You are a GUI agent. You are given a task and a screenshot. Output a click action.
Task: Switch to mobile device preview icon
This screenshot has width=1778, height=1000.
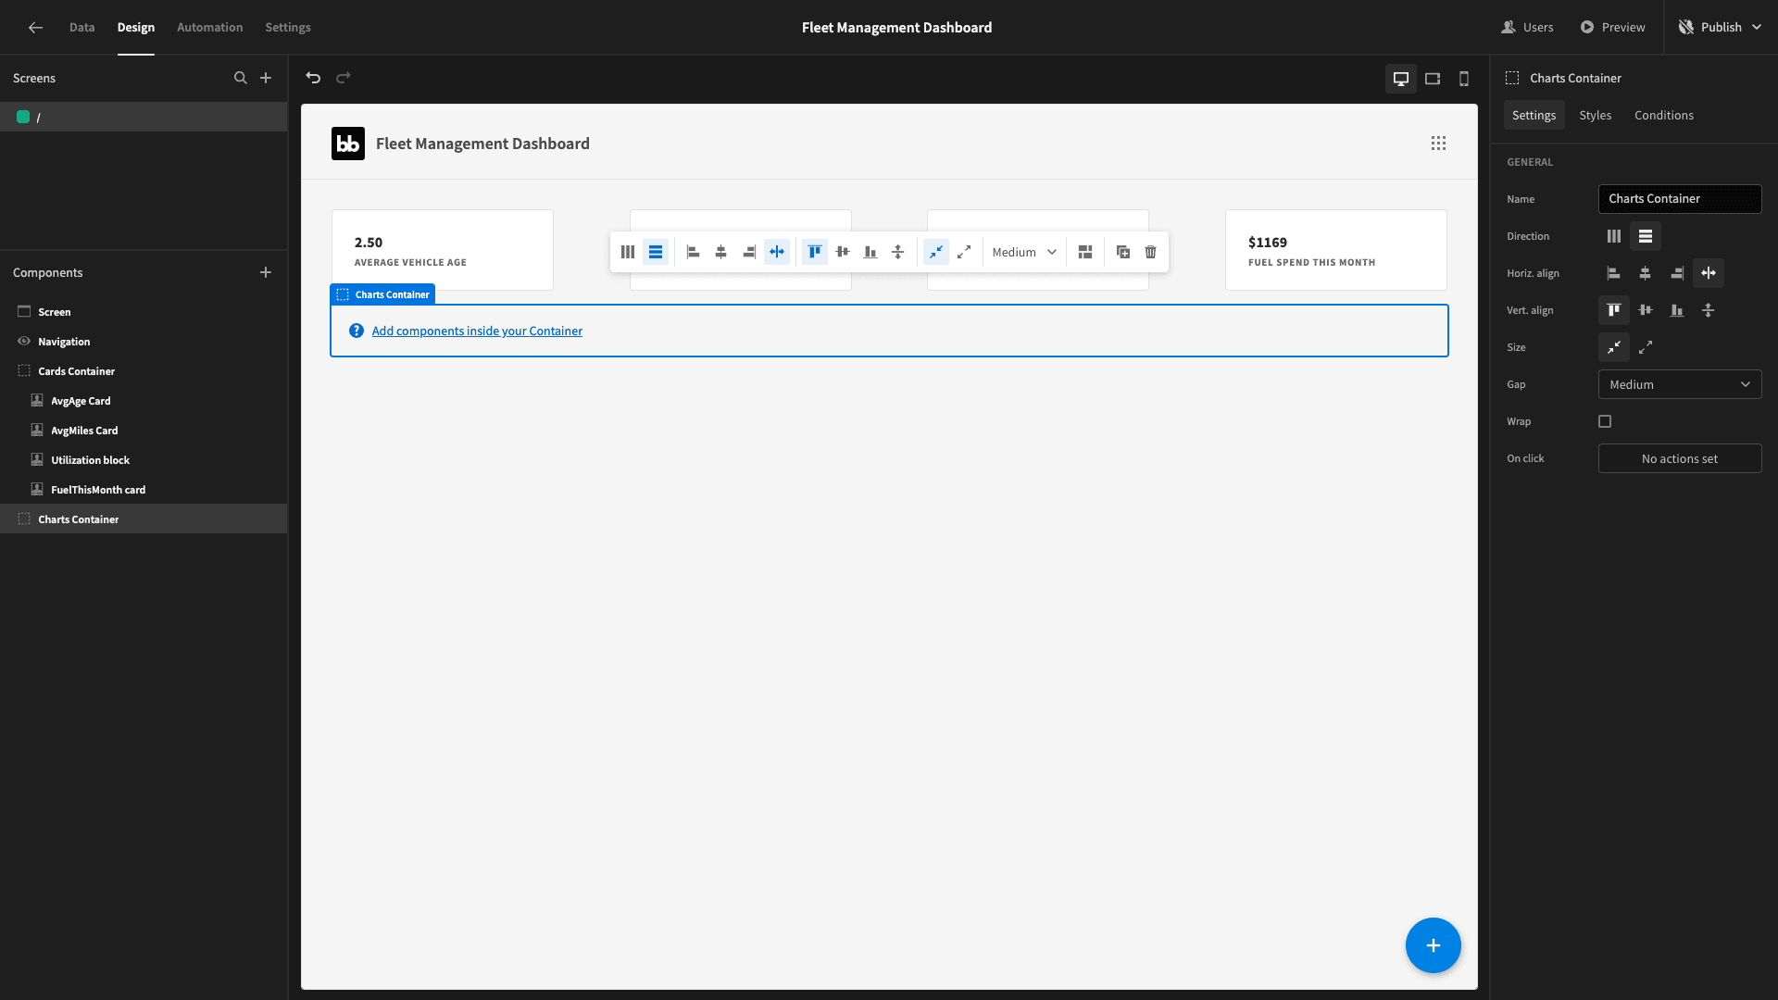(x=1464, y=79)
